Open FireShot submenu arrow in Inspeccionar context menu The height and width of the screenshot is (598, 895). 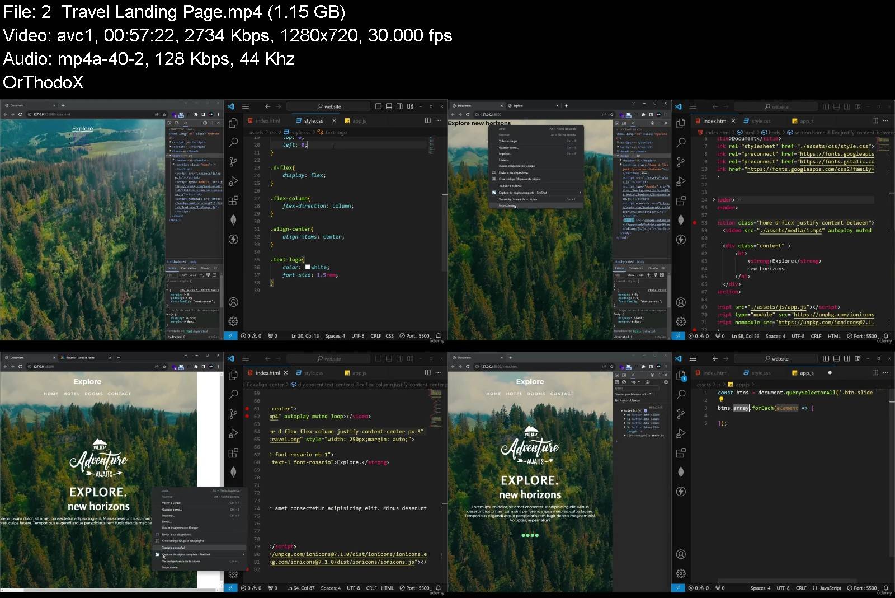coord(580,193)
